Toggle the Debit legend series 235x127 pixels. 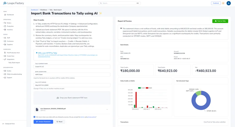point(149,88)
